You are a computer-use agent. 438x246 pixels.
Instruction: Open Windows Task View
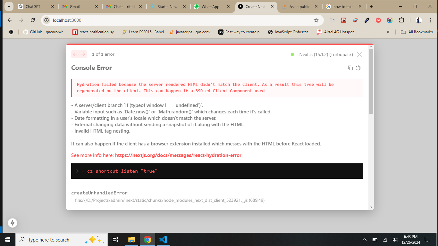click(115, 240)
